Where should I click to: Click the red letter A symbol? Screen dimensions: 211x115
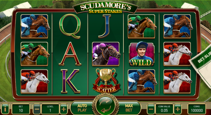click(x=70, y=54)
